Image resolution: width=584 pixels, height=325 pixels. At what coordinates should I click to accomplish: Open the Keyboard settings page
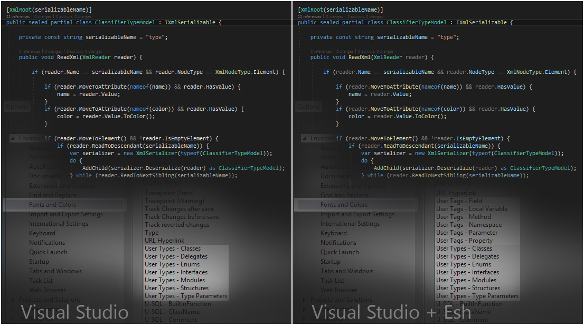click(x=42, y=233)
